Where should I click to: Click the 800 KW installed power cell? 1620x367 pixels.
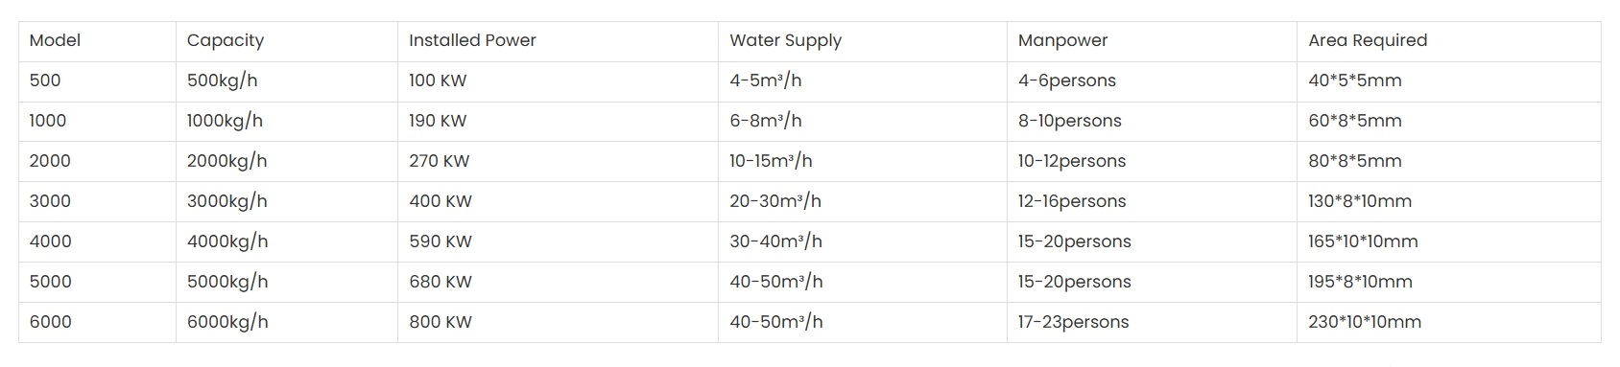(x=559, y=323)
